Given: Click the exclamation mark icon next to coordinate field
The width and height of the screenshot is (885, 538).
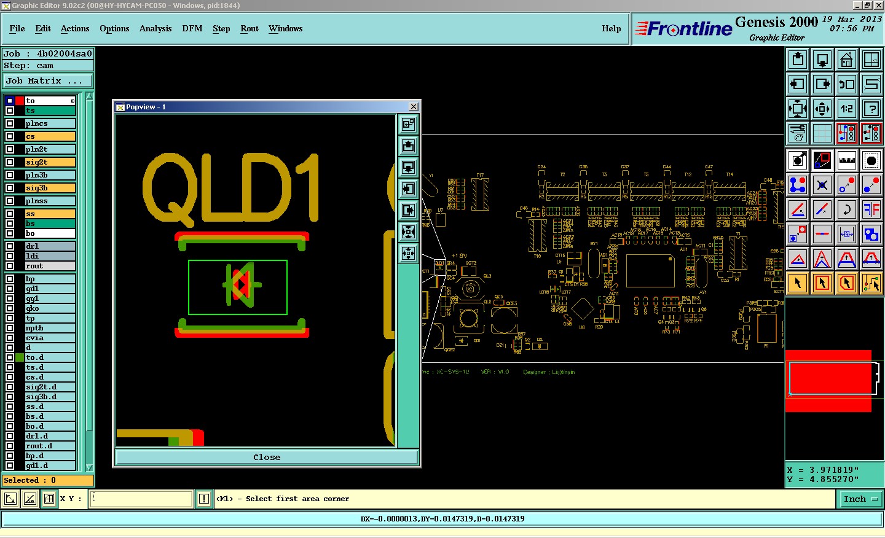Looking at the screenshot, I should pos(204,499).
